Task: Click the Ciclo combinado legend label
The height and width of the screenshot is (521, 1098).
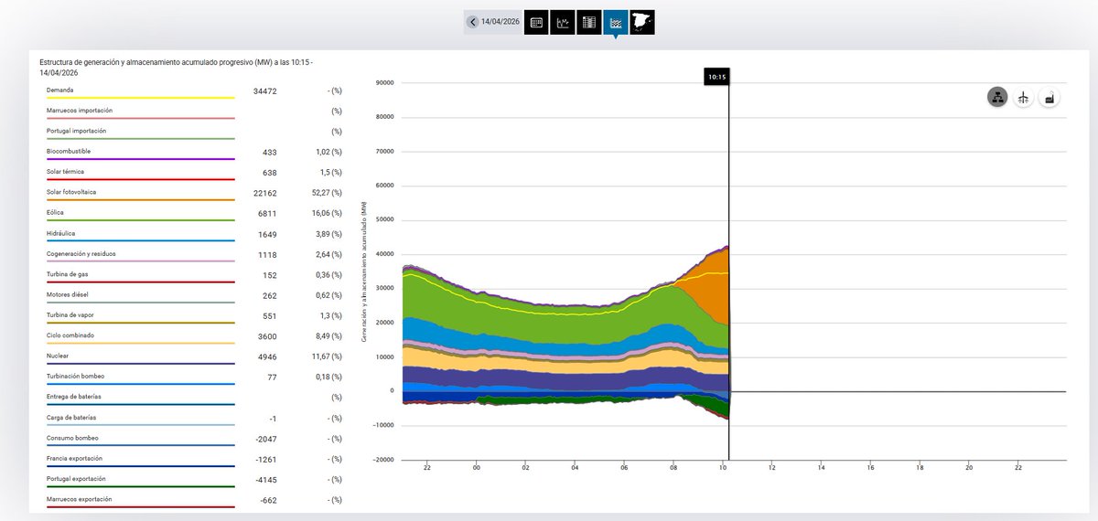Action: (70, 335)
